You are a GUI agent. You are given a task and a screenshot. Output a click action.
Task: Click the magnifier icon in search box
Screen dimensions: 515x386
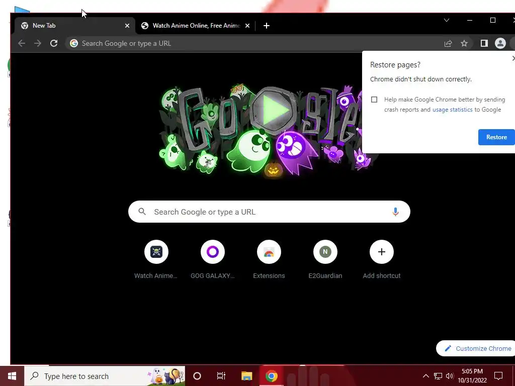pos(142,212)
